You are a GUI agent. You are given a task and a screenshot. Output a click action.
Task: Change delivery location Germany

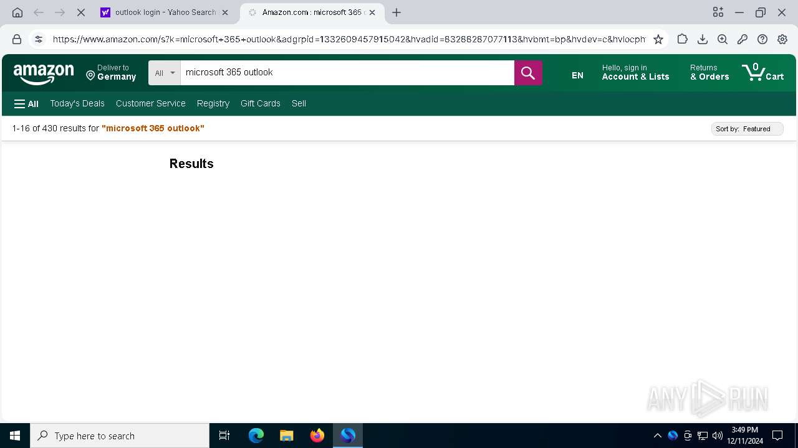pos(111,73)
